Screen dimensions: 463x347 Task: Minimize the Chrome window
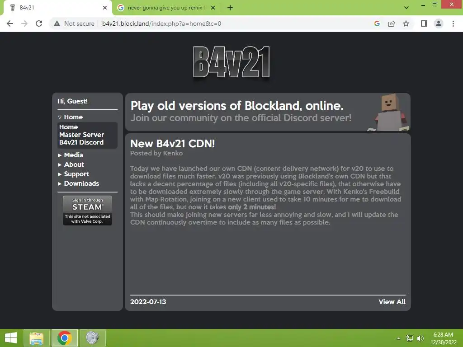[x=423, y=5]
